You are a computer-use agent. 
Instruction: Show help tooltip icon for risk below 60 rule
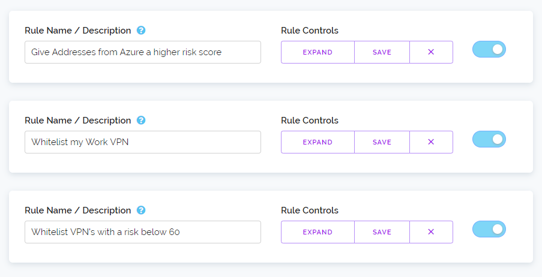[141, 210]
